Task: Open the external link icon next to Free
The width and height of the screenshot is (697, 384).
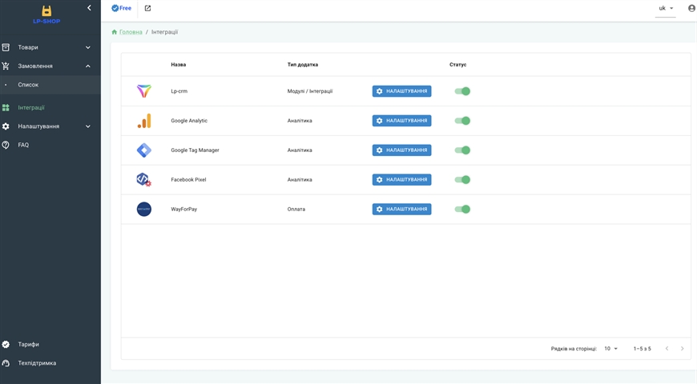Action: [x=147, y=8]
